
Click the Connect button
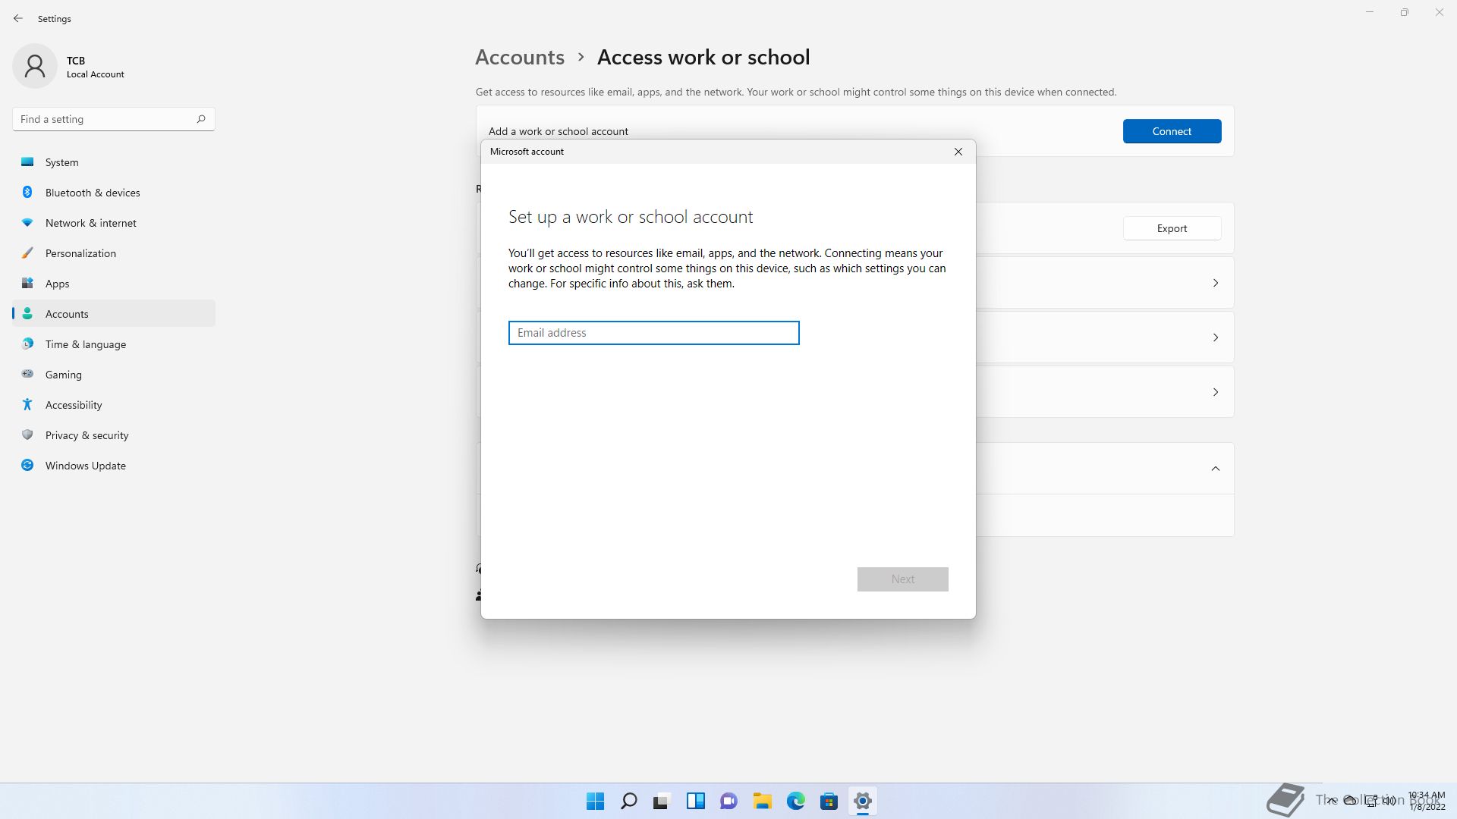pyautogui.click(x=1172, y=131)
